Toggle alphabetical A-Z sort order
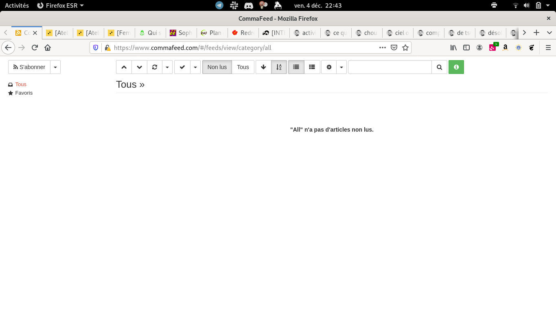The width and height of the screenshot is (556, 312). (x=279, y=67)
